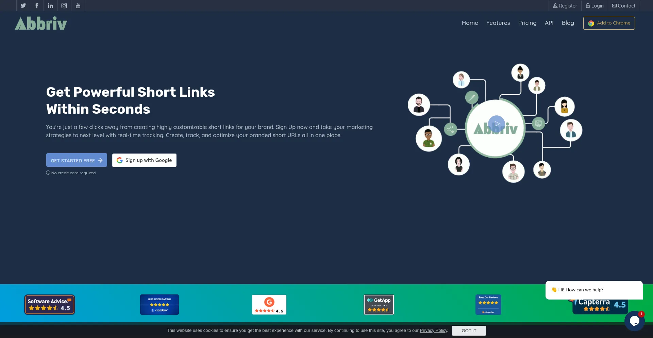Open the Twitter social link
This screenshot has height=338, width=653.
pos(23,6)
